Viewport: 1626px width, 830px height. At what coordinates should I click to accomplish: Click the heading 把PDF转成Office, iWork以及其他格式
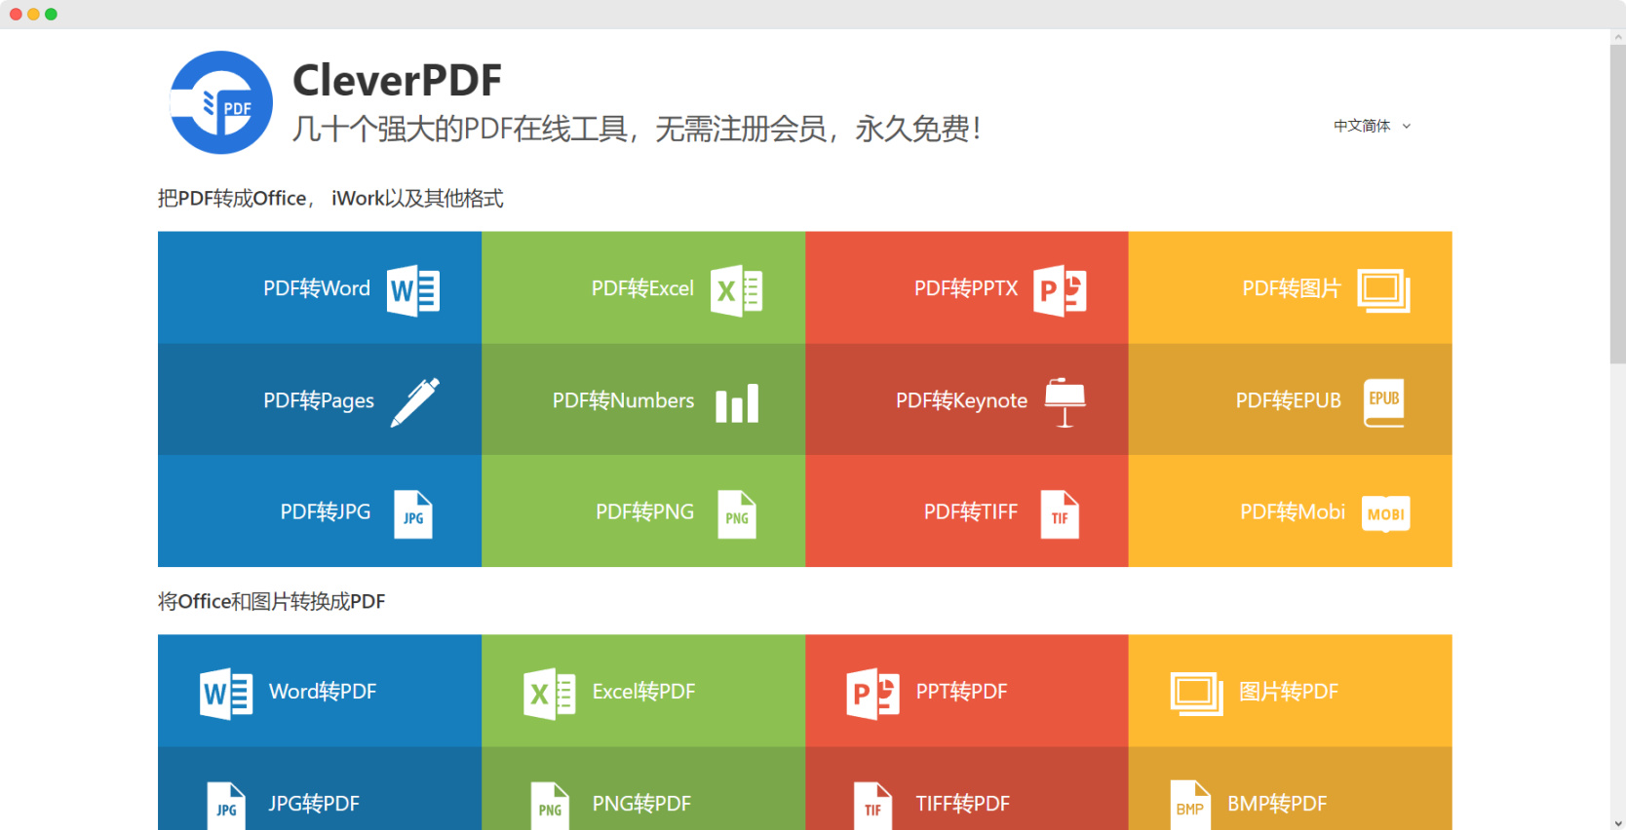pyautogui.click(x=330, y=198)
